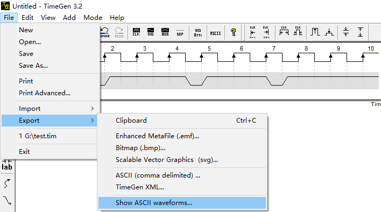Screen dimensions: 381x212
Task: Choose Exit from the File menu
Action: click(50, 152)
